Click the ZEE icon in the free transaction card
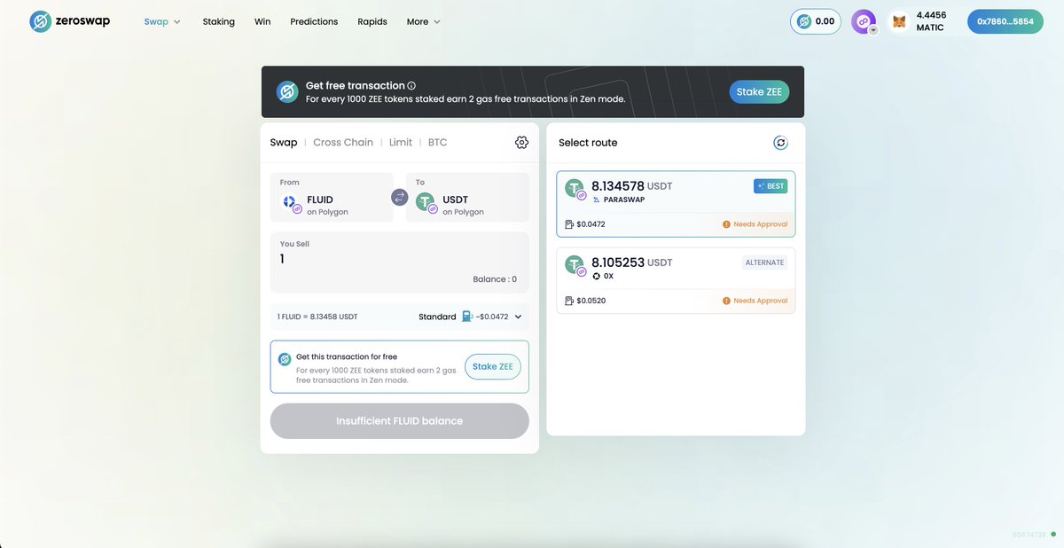 (x=285, y=359)
